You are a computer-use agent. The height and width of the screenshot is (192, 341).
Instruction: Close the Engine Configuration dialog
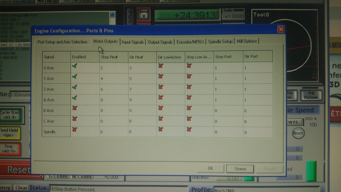(281, 29)
